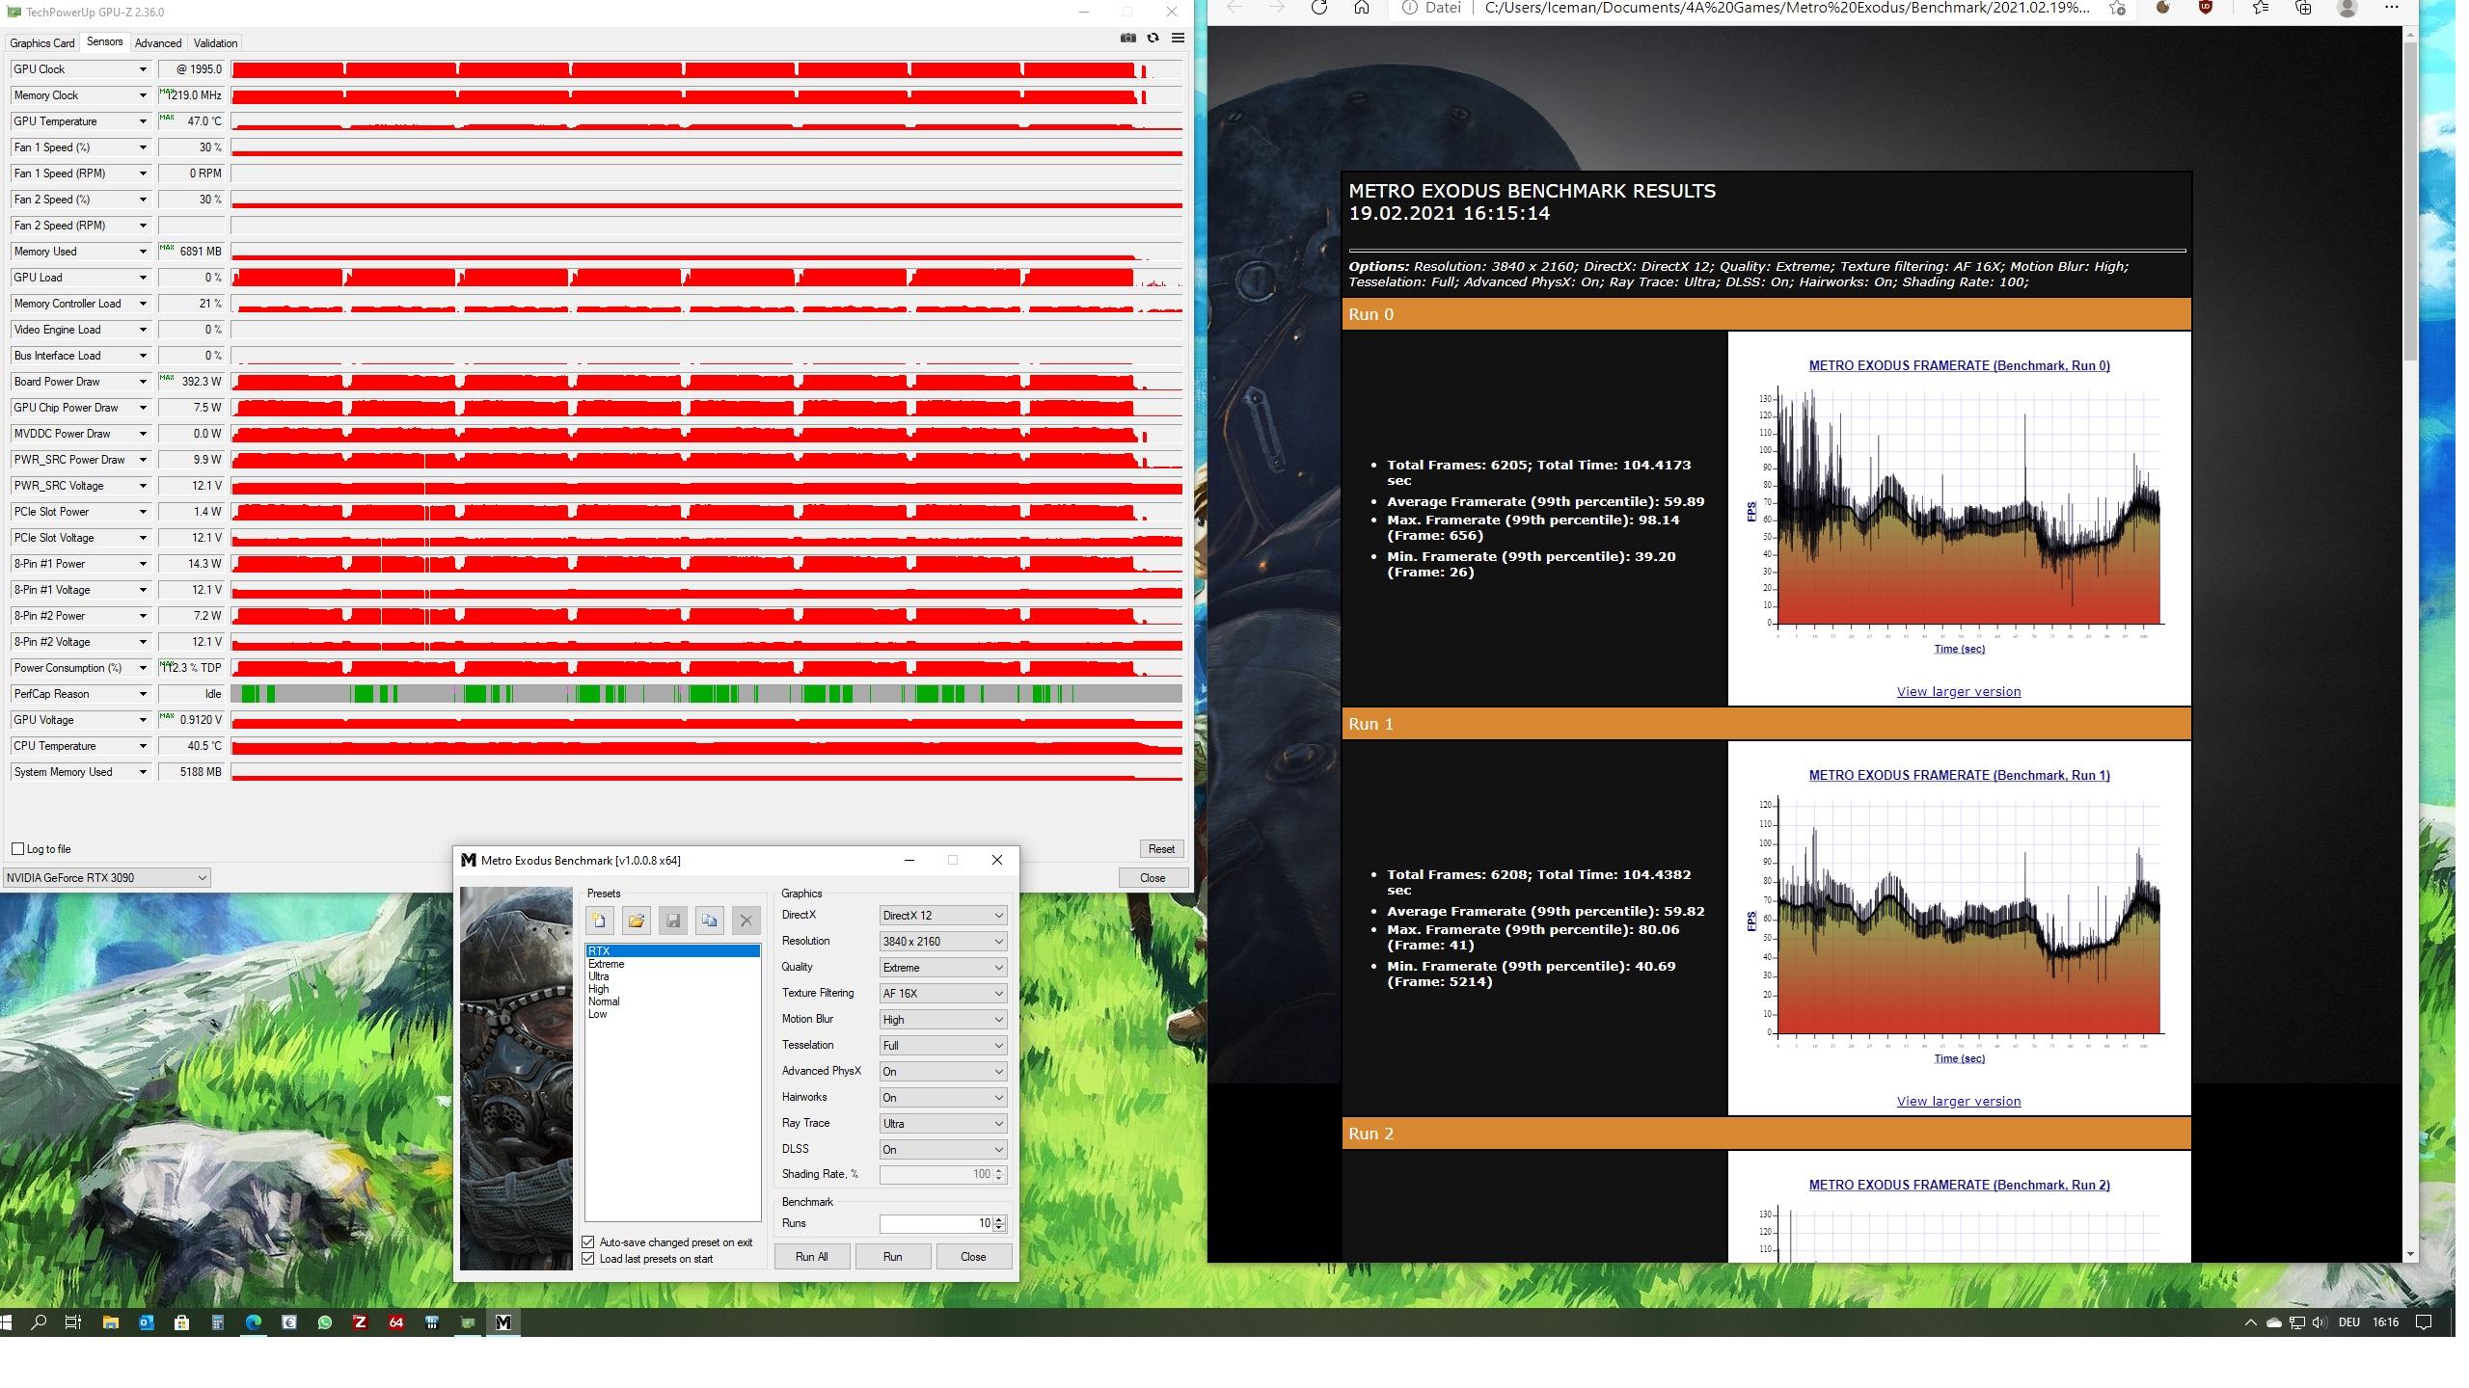
Task: Toggle Auto-save changed preset on exit
Action: (588, 1242)
